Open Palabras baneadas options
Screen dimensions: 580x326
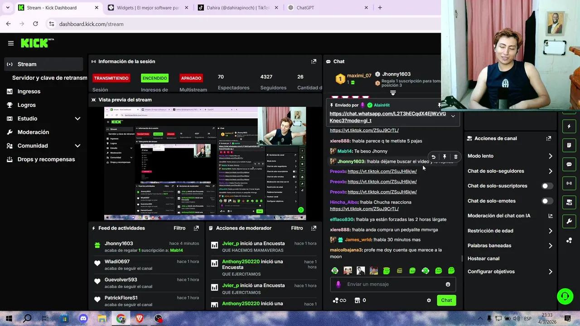click(x=510, y=246)
